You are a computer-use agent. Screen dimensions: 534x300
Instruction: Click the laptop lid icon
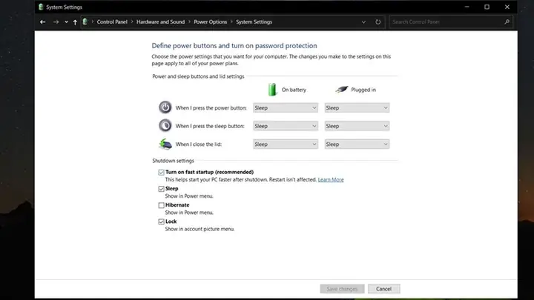point(165,144)
